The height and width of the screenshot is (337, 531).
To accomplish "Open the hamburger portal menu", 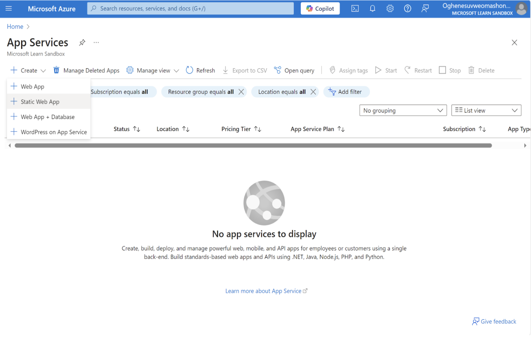I will 9,8.
